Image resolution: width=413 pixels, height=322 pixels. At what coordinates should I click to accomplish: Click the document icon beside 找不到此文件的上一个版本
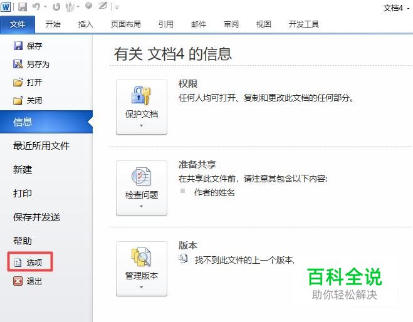point(183,259)
